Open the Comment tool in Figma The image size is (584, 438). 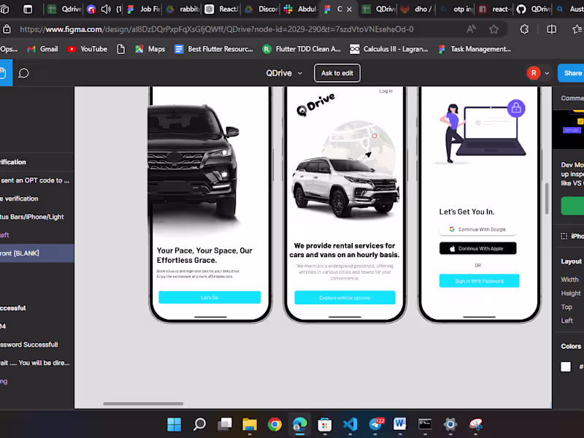click(22, 73)
